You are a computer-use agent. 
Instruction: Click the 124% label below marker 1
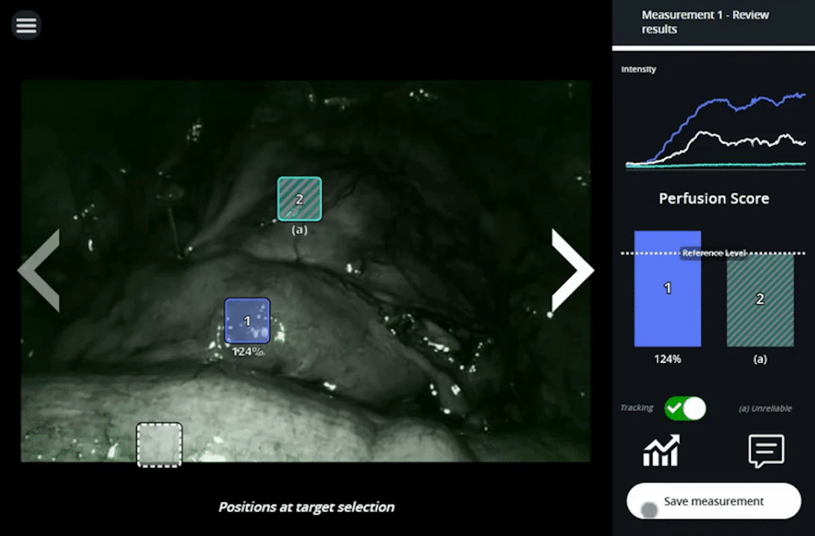pyautogui.click(x=247, y=352)
